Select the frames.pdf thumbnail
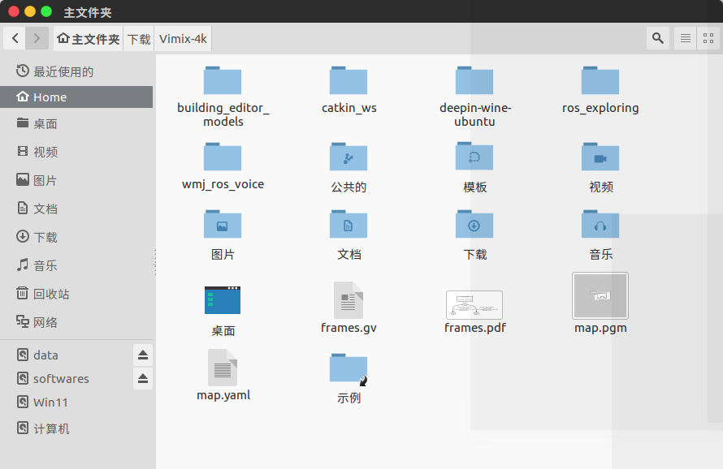This screenshot has height=469, width=723. point(474,305)
